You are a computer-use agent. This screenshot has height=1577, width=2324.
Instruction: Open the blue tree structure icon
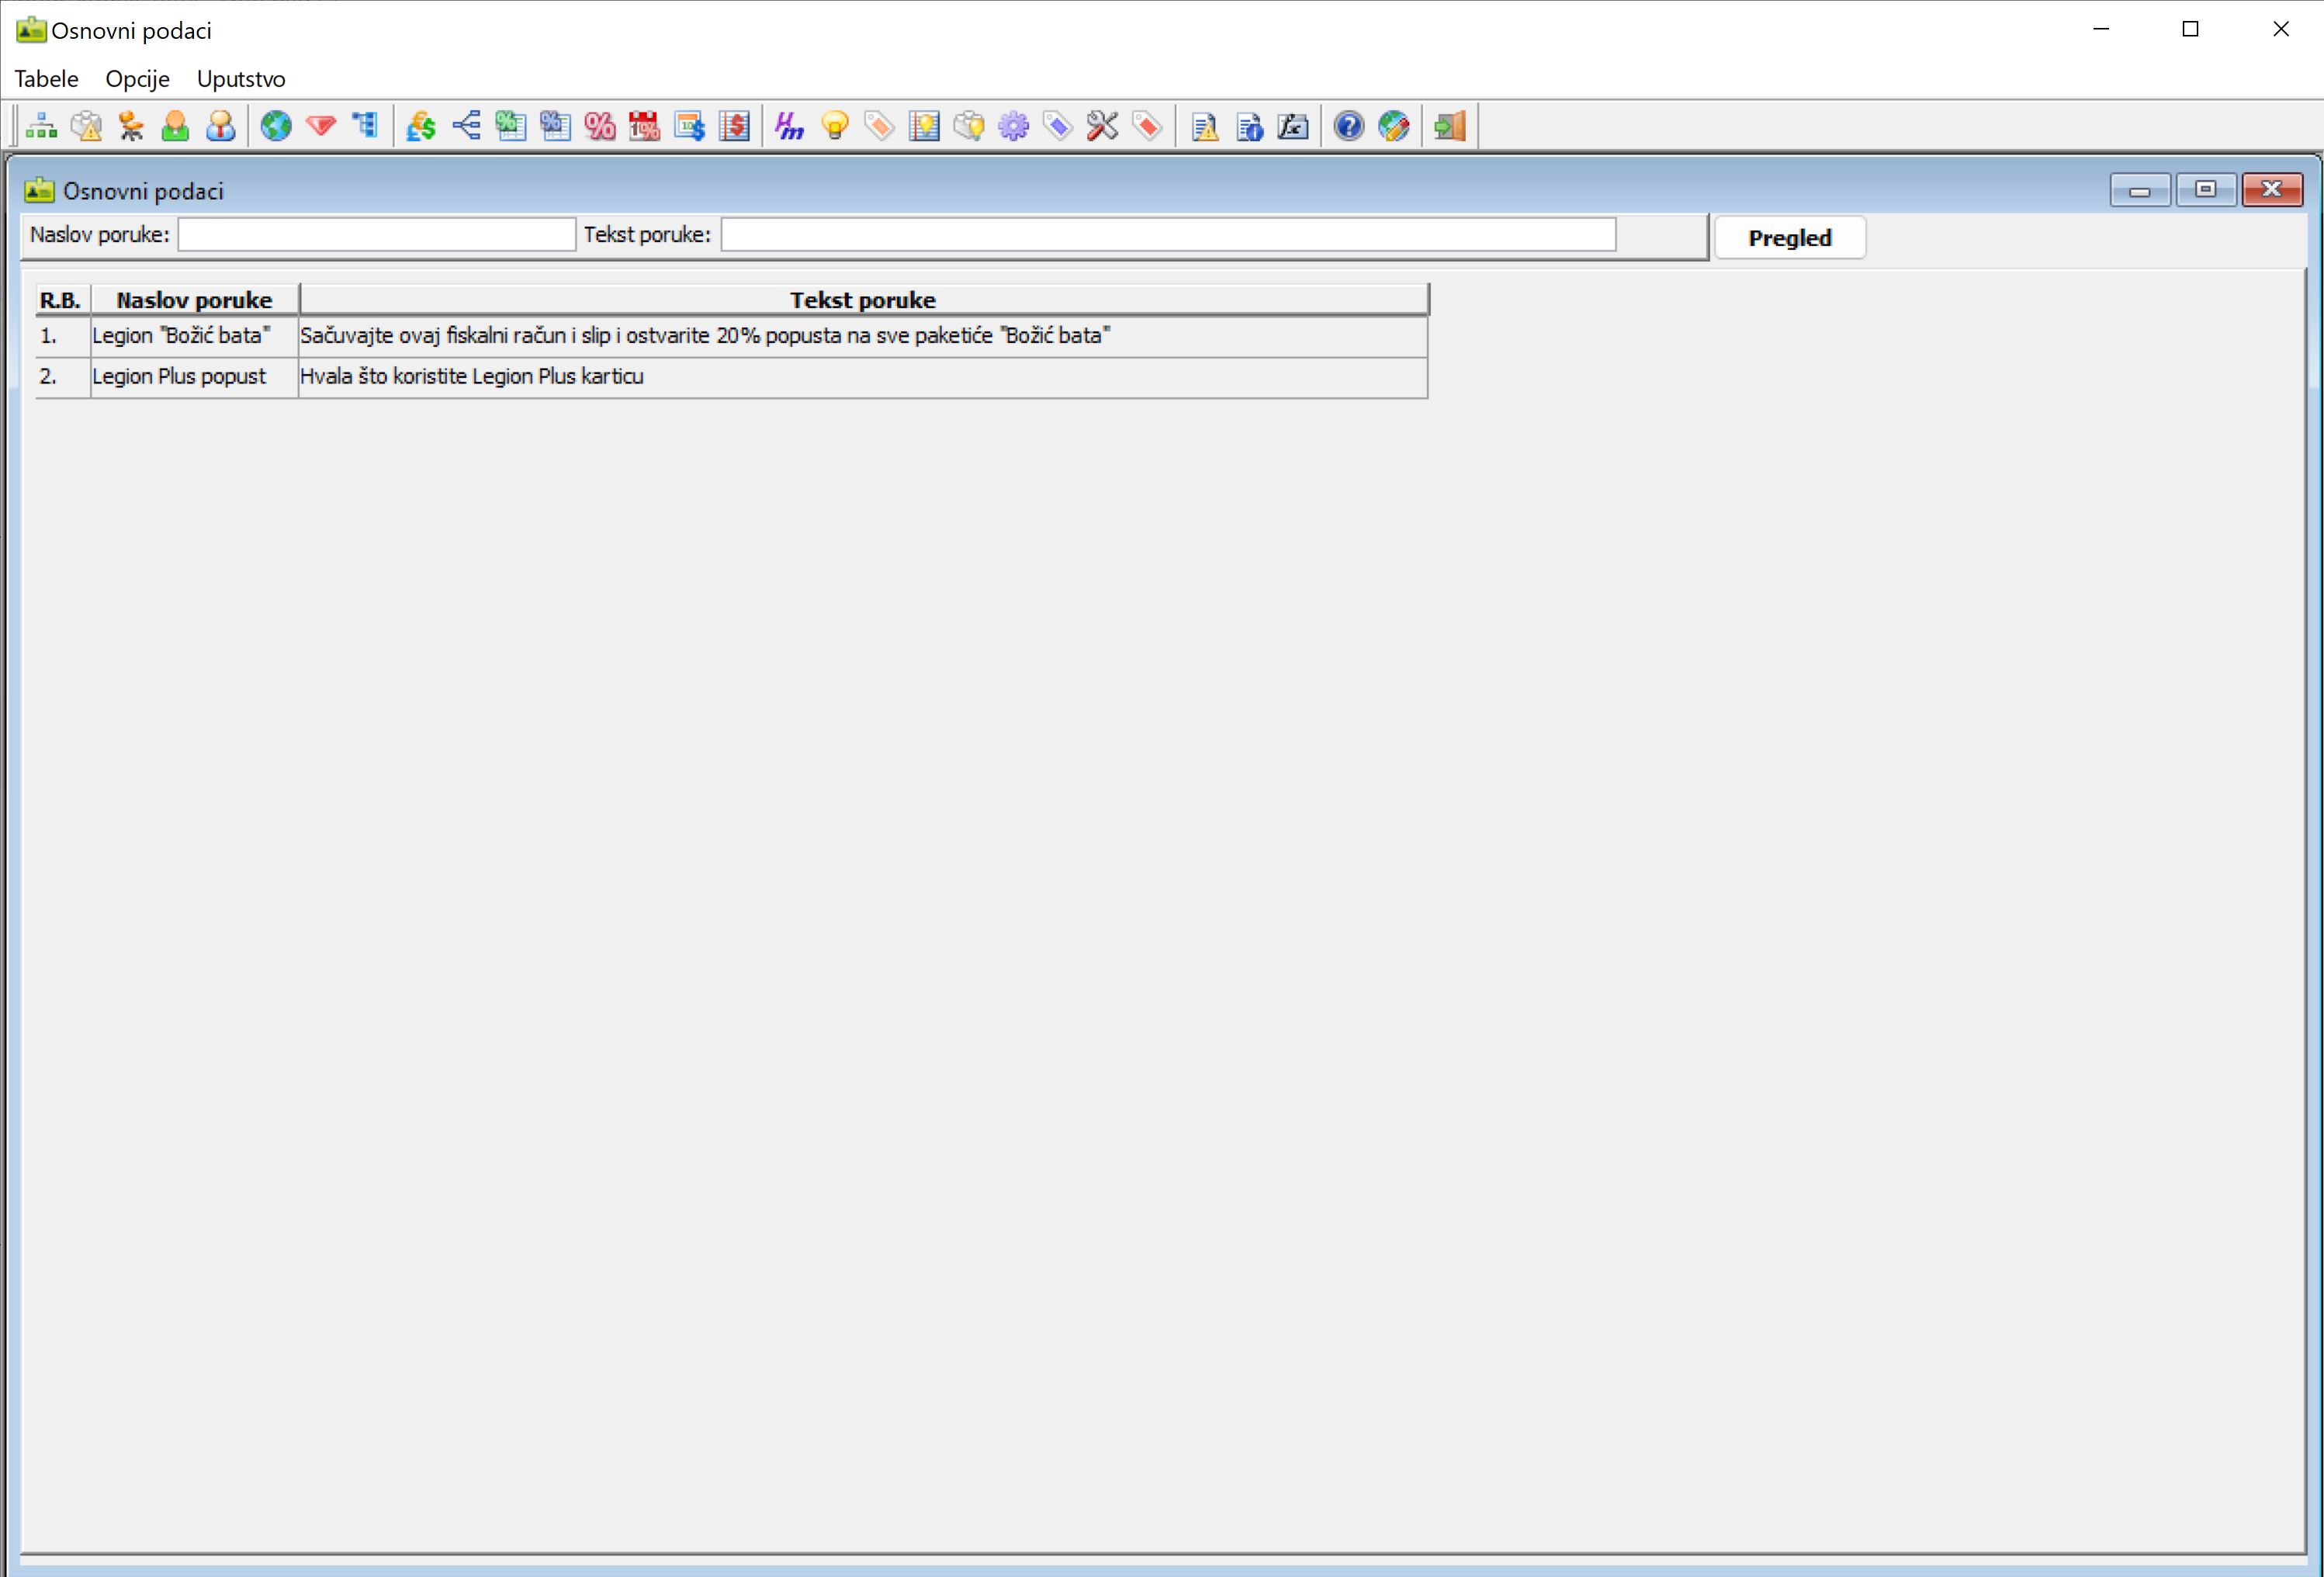[x=366, y=126]
